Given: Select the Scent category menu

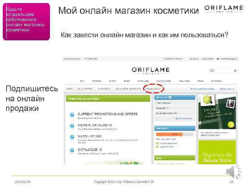Looking at the screenshot, I should pyautogui.click(x=112, y=81).
